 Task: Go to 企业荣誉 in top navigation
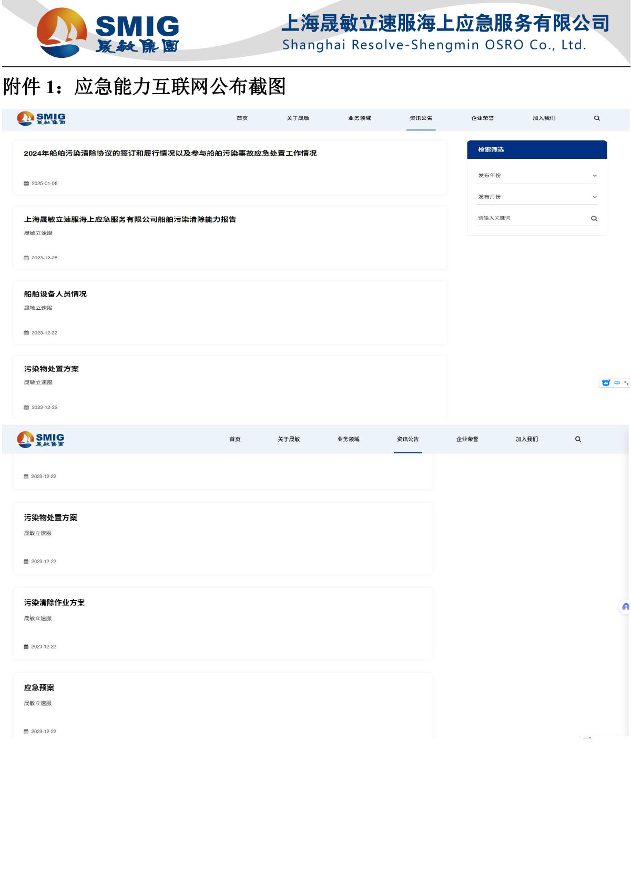[x=482, y=118]
